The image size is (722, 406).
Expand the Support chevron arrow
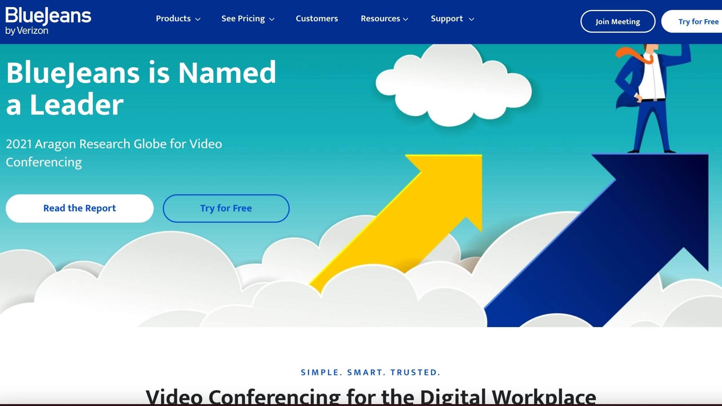click(471, 19)
